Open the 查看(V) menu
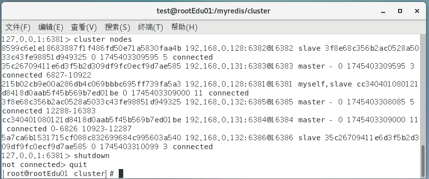Screen dimensions: 429x179 [x=84, y=27]
